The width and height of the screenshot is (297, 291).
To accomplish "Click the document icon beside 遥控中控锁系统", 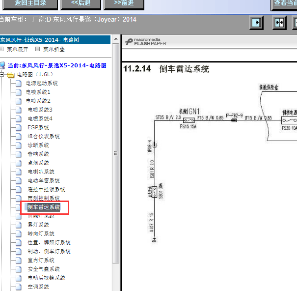I will [x=18, y=190].
